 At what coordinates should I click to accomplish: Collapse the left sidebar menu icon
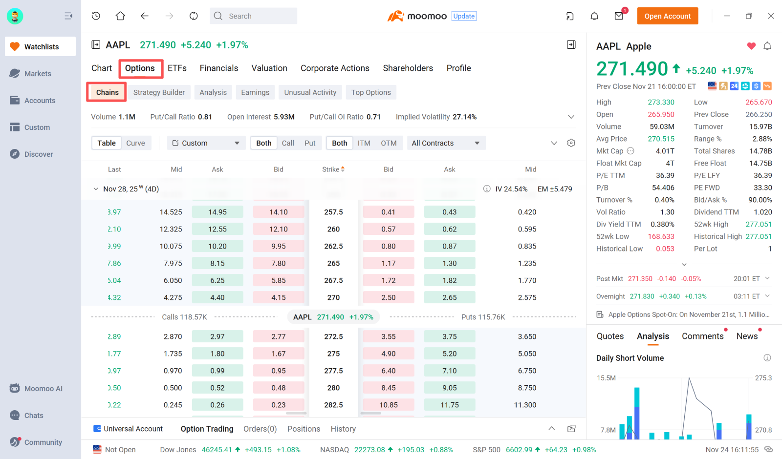(68, 16)
